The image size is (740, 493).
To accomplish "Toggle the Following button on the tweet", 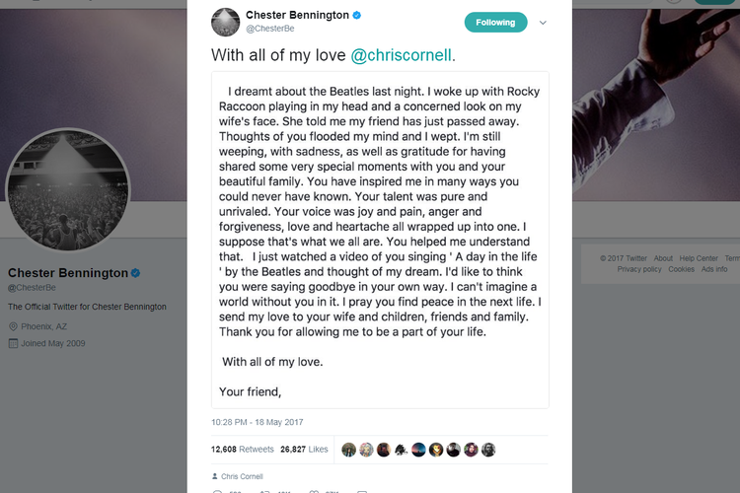I will [x=495, y=23].
